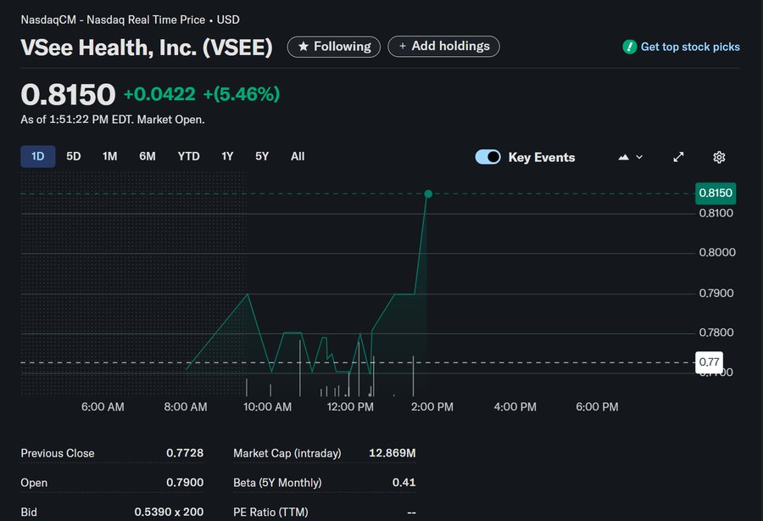Click the NasdaqCM real time price caption
The height and width of the screenshot is (521, 763).
pos(130,20)
